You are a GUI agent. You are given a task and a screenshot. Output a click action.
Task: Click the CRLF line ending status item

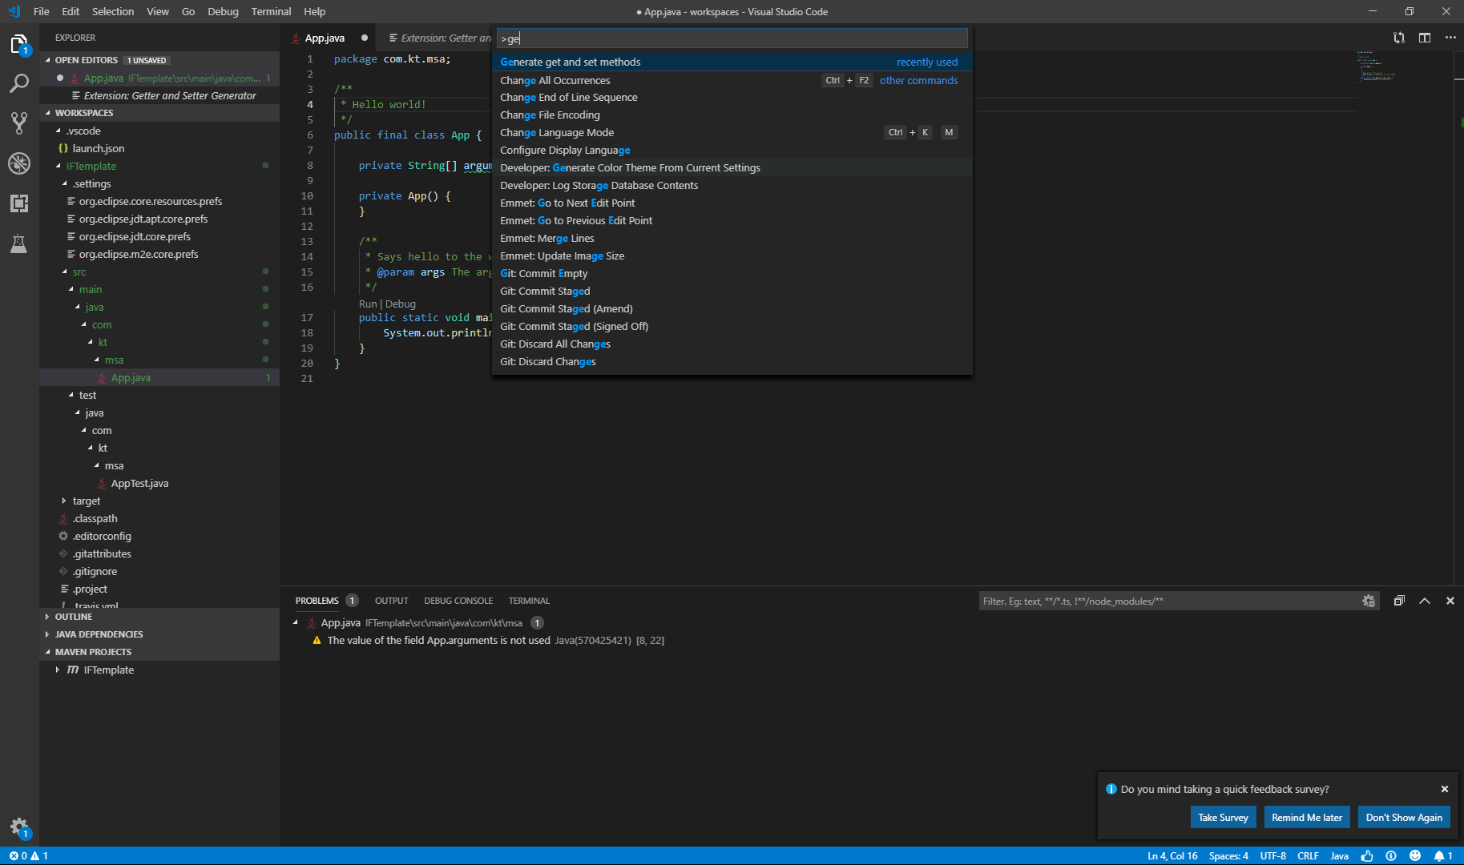coord(1308,855)
